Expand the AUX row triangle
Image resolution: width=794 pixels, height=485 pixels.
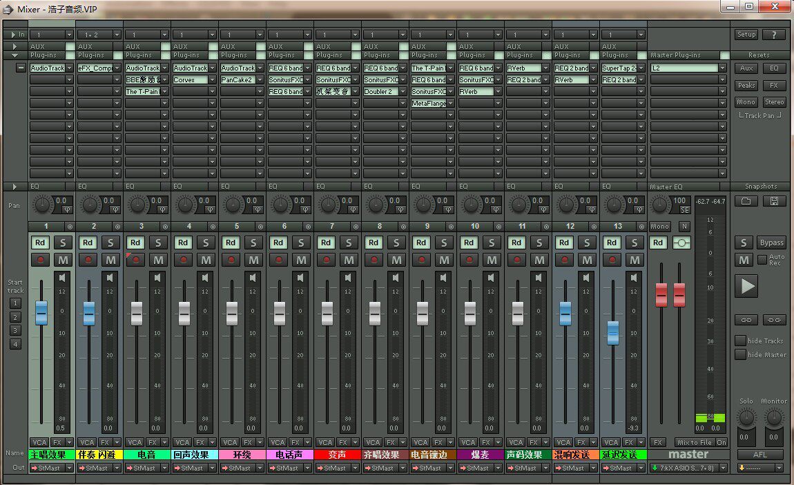(14, 46)
